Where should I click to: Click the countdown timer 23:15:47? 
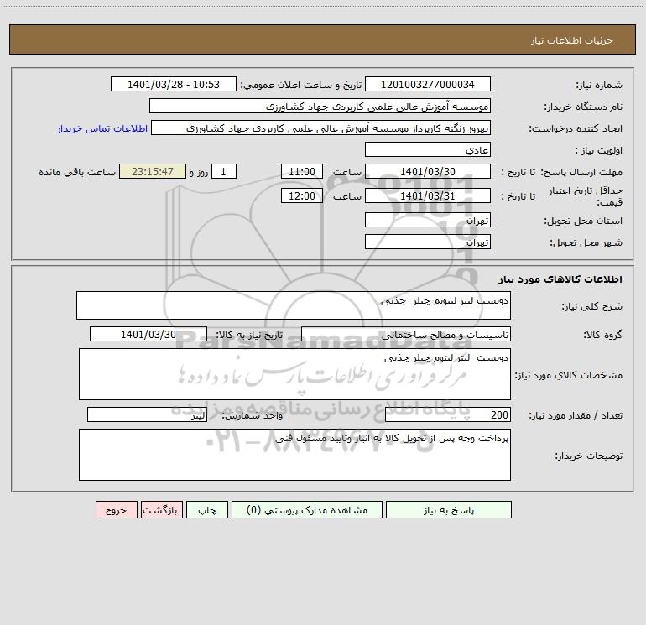coord(153,171)
